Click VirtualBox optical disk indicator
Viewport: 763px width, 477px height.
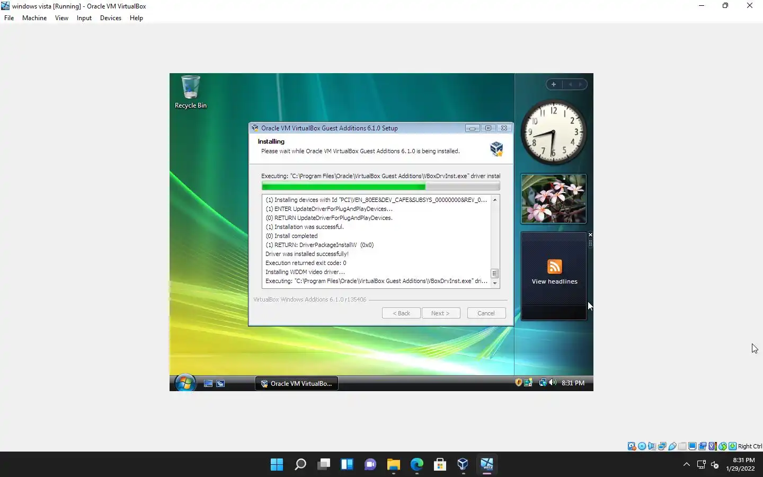pyautogui.click(x=642, y=446)
